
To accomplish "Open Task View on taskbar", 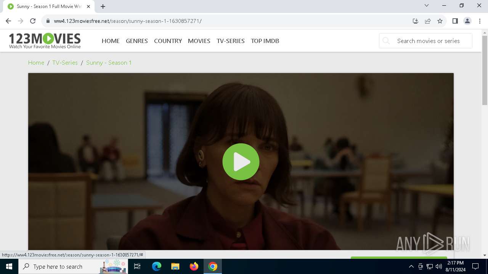I will pos(137,266).
